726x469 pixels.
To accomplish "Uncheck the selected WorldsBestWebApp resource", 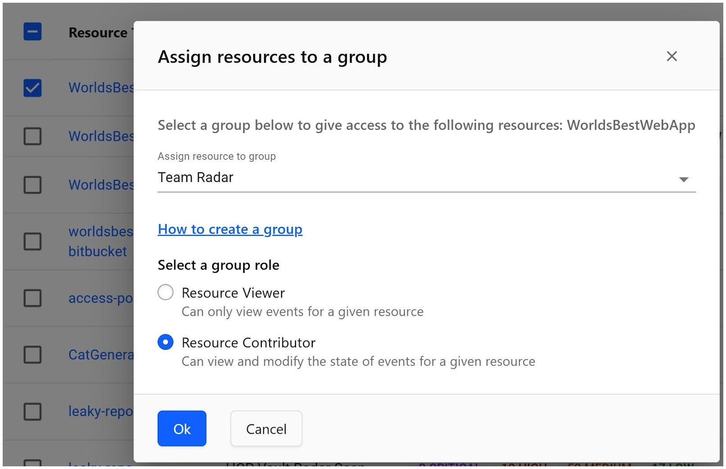I will [32, 88].
